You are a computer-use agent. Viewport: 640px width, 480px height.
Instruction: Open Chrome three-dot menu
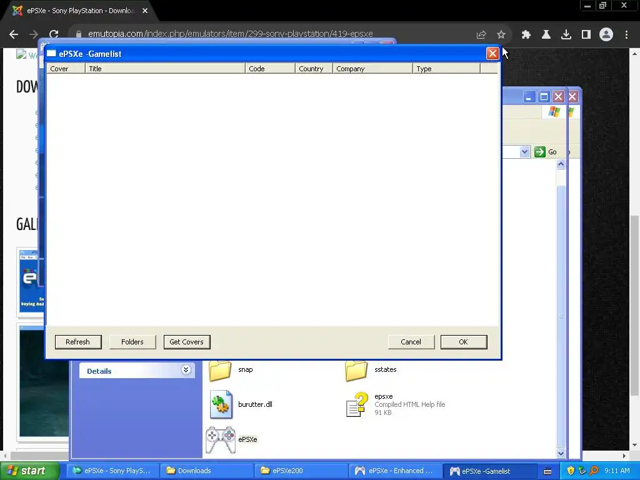click(x=626, y=35)
